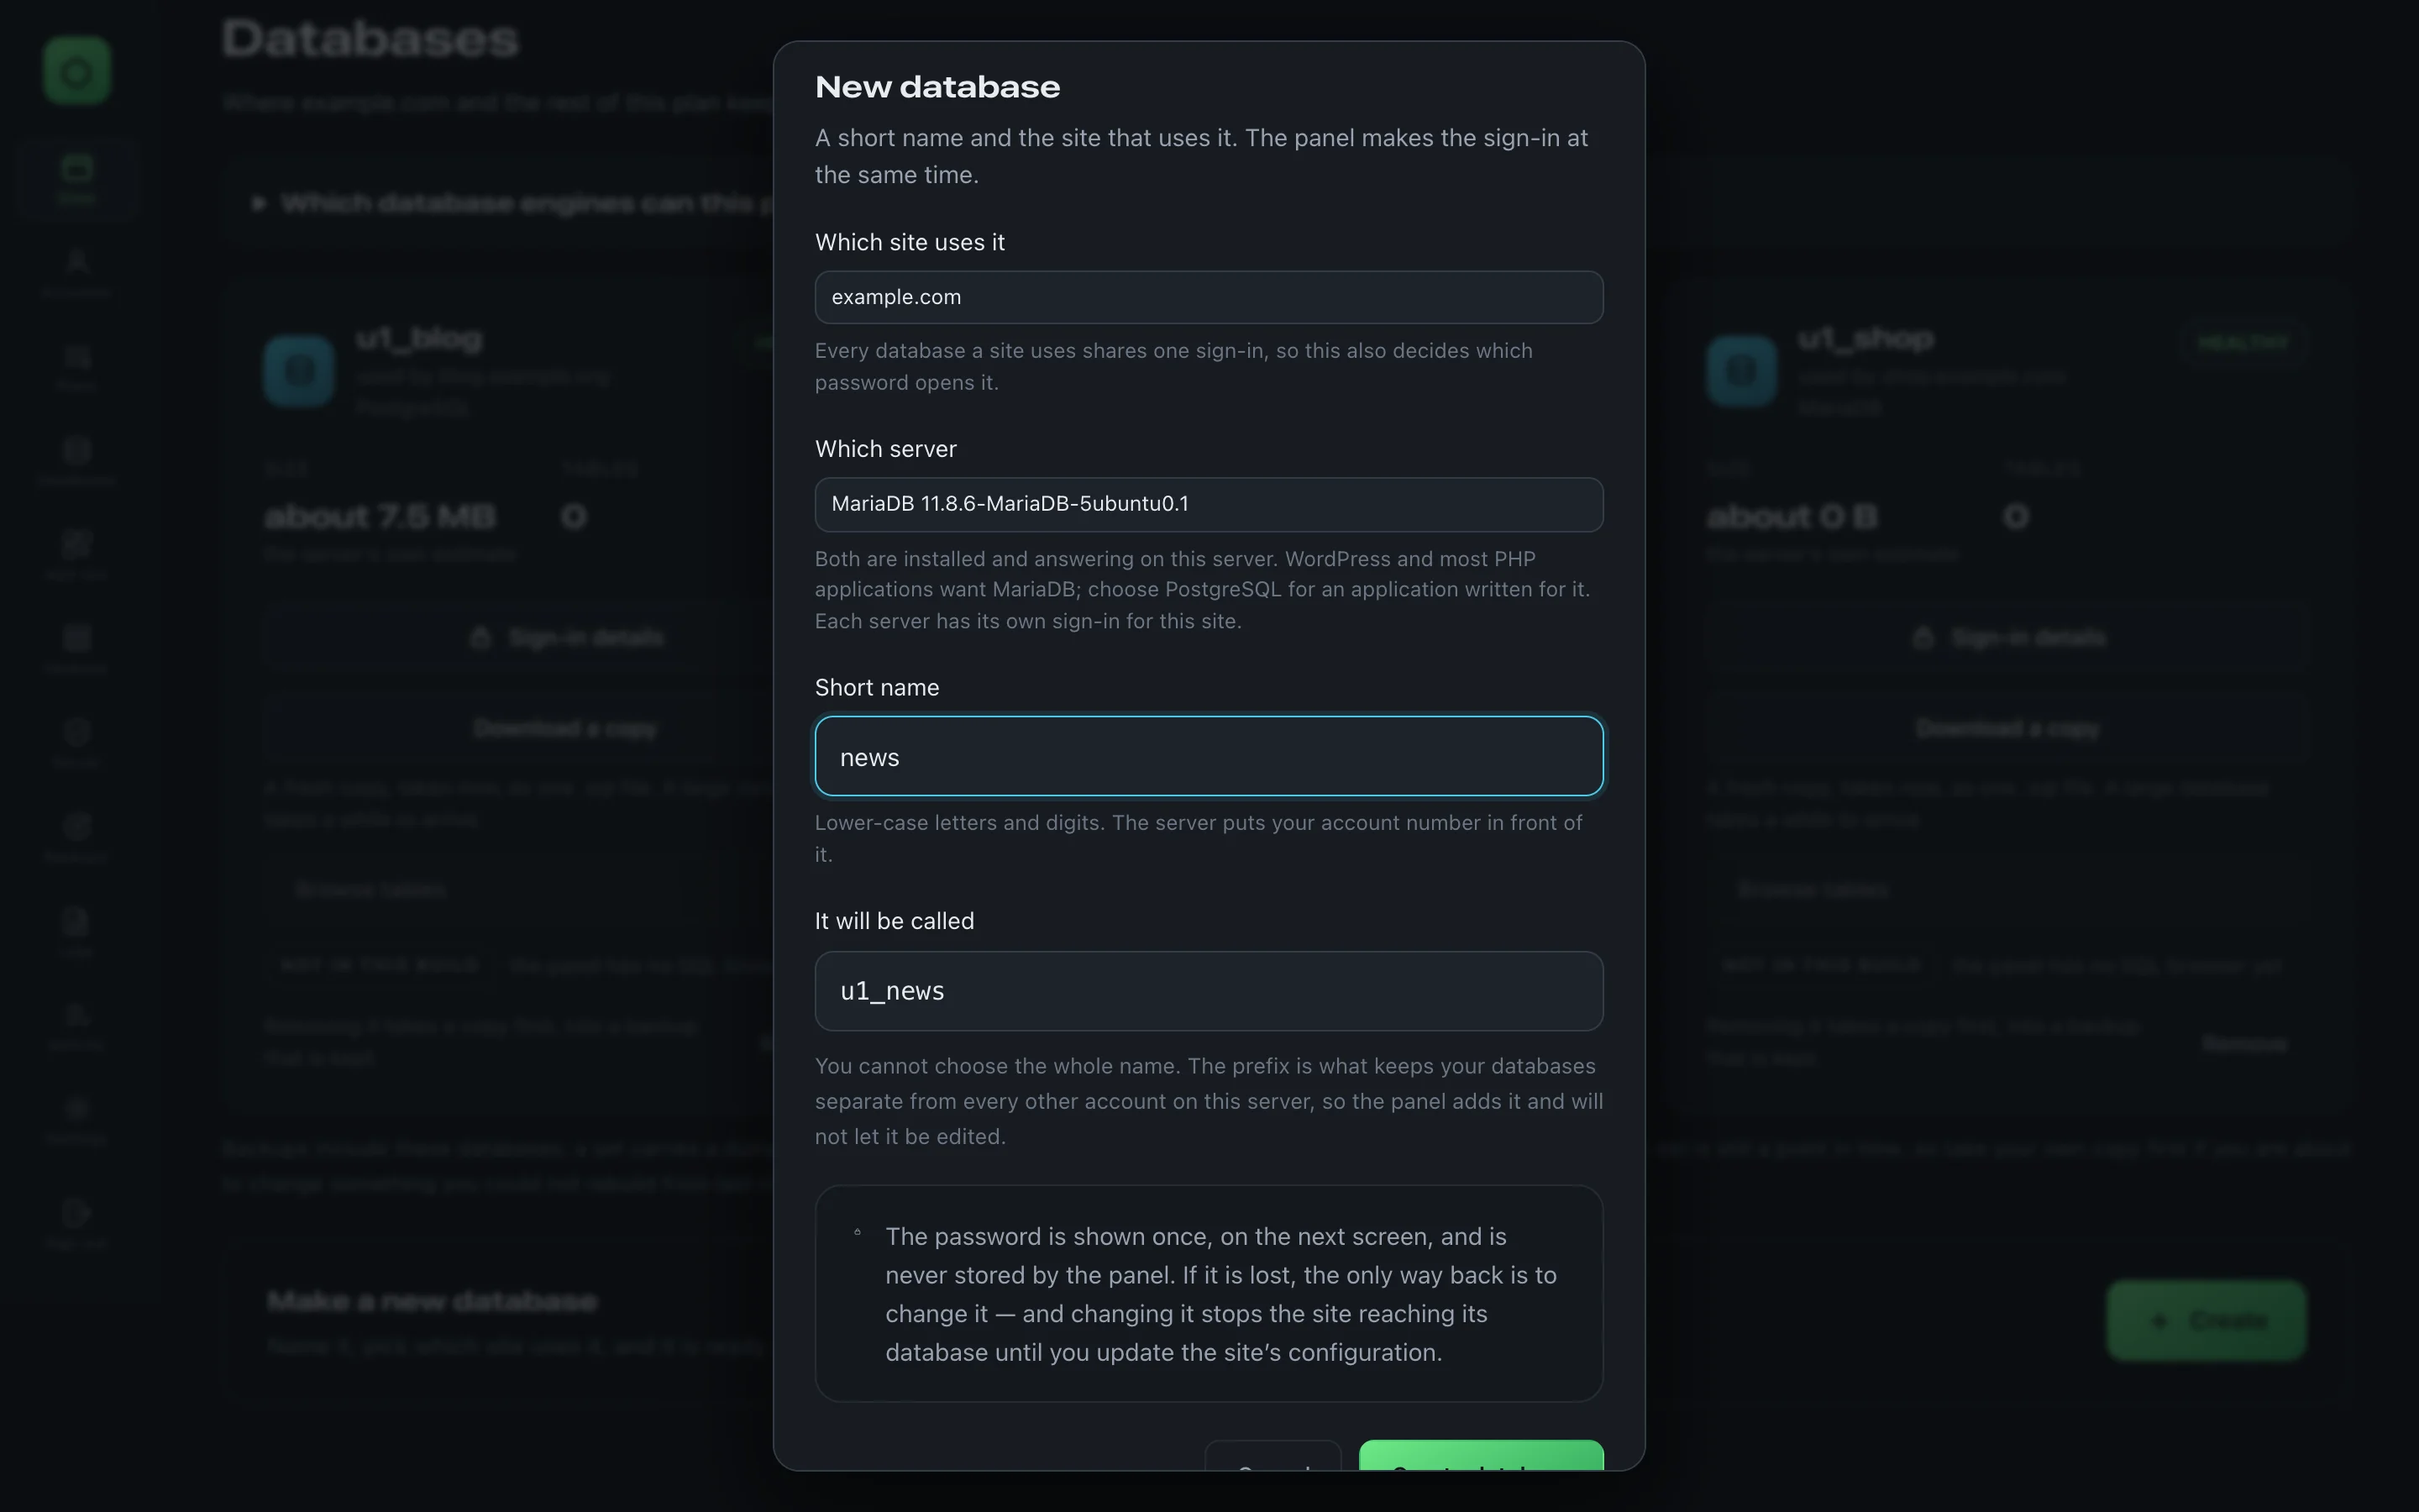Open the 'Which server' MariaDB dropdown
Image resolution: width=2419 pixels, height=1512 pixels.
(x=1209, y=504)
